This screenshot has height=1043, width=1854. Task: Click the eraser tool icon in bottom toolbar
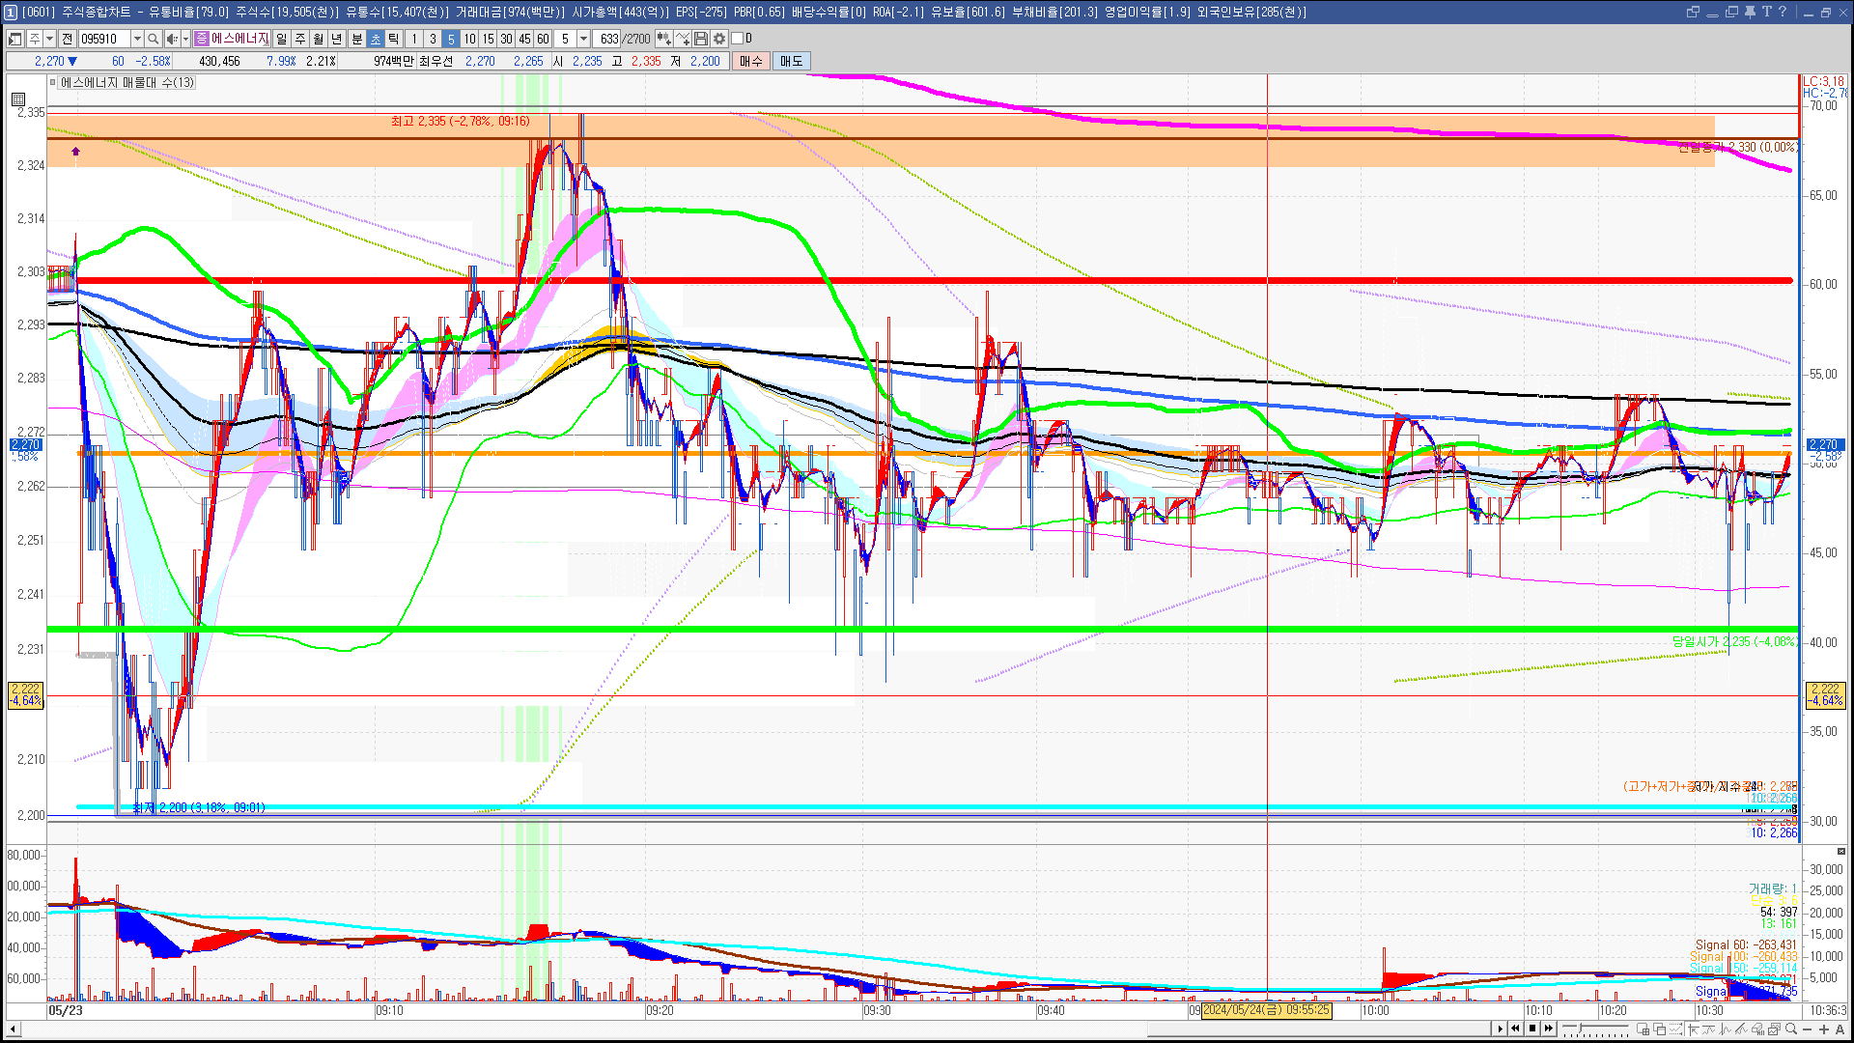(1757, 1029)
